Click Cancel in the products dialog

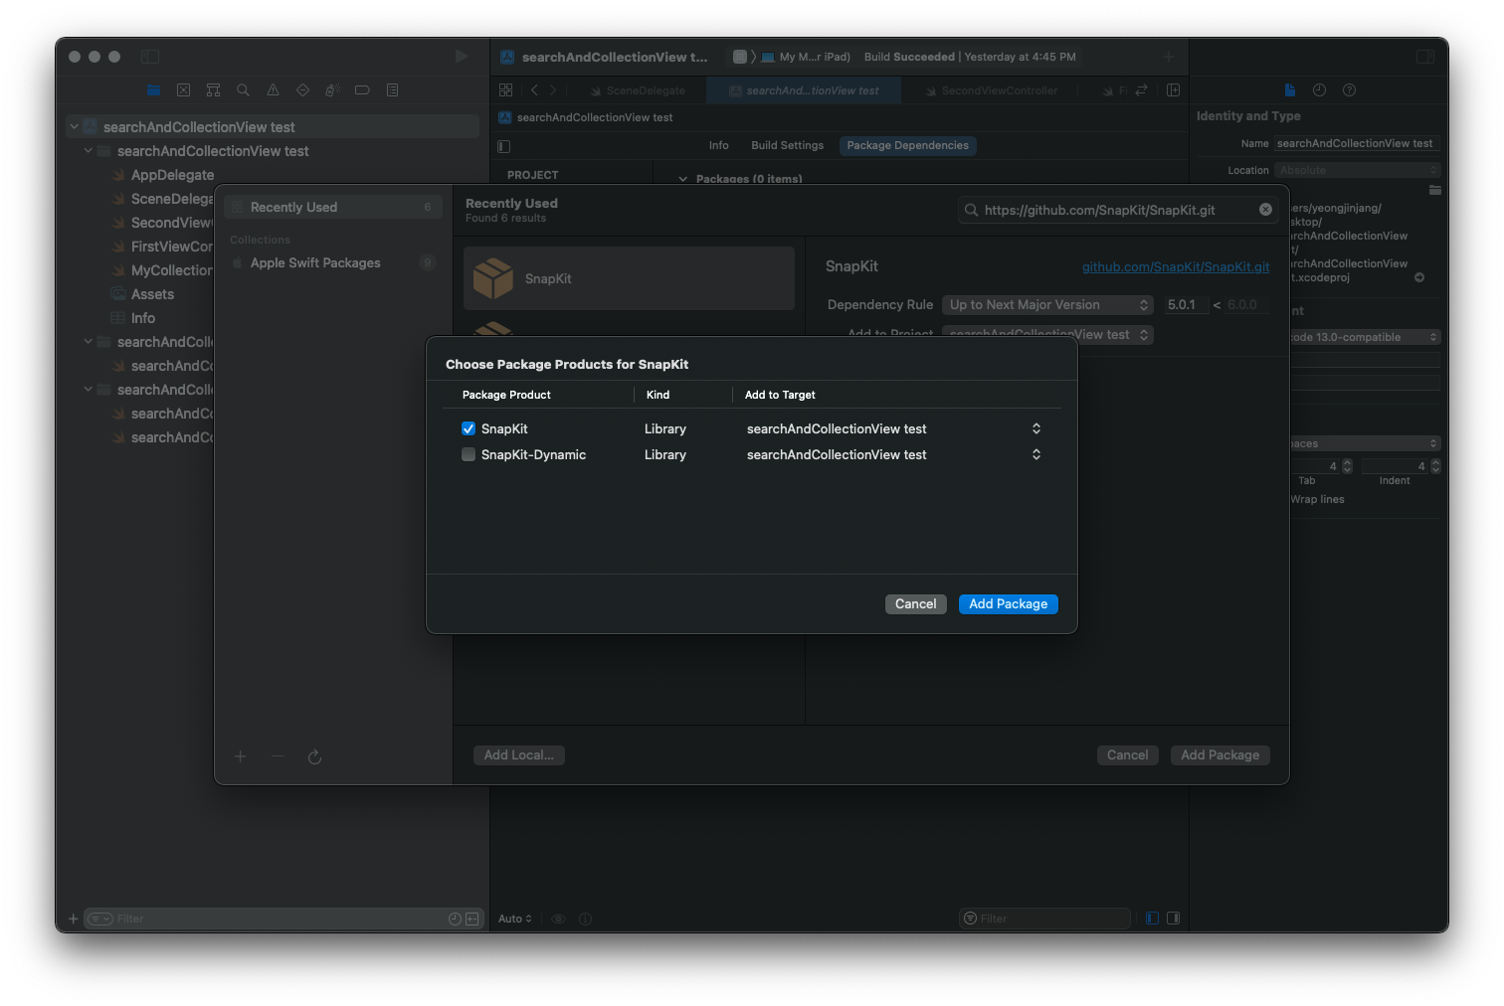tap(915, 604)
